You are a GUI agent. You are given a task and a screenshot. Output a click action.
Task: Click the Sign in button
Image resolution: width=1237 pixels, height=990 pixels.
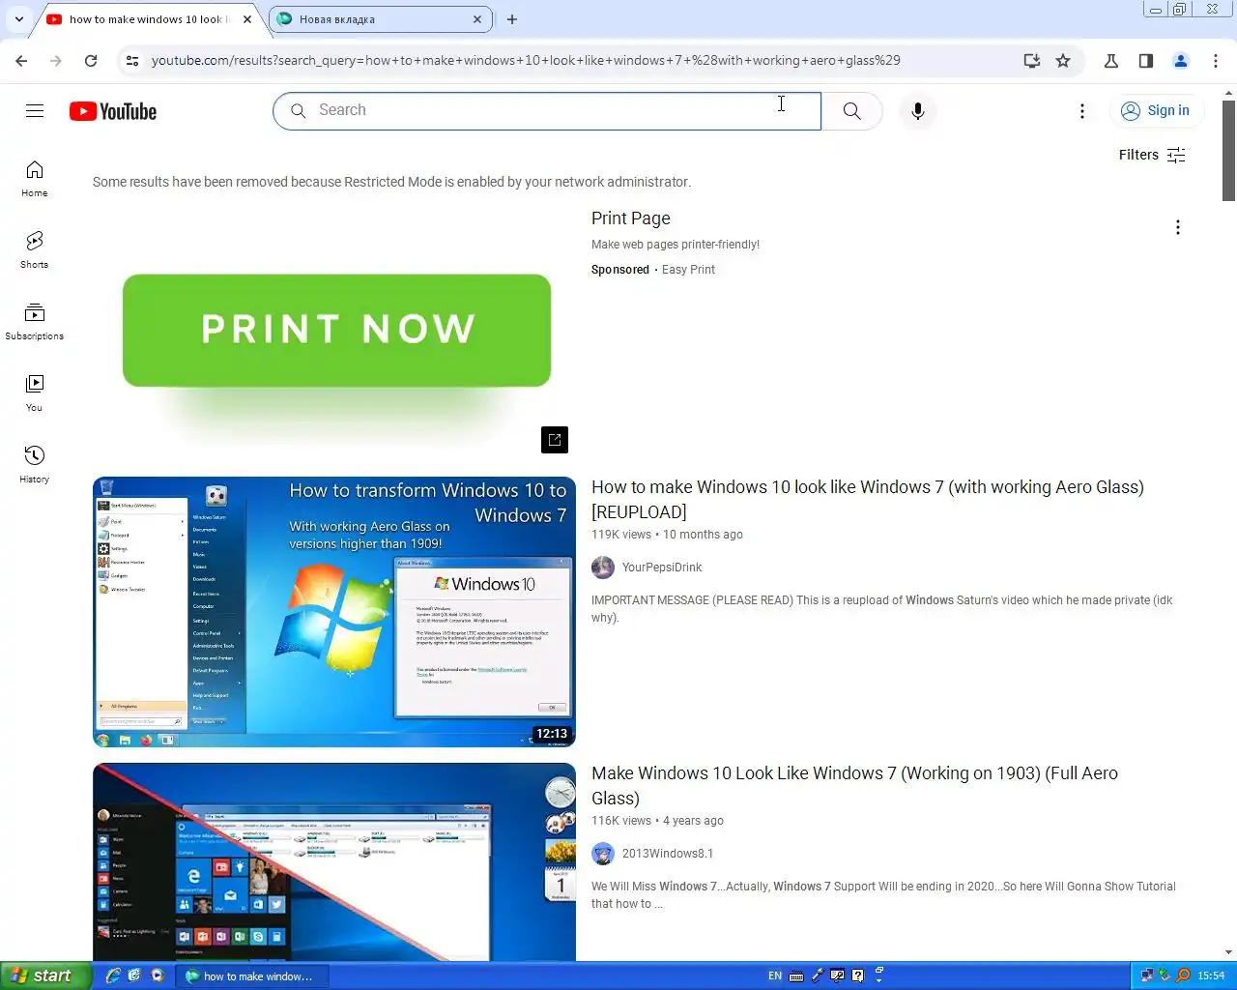[1157, 110]
